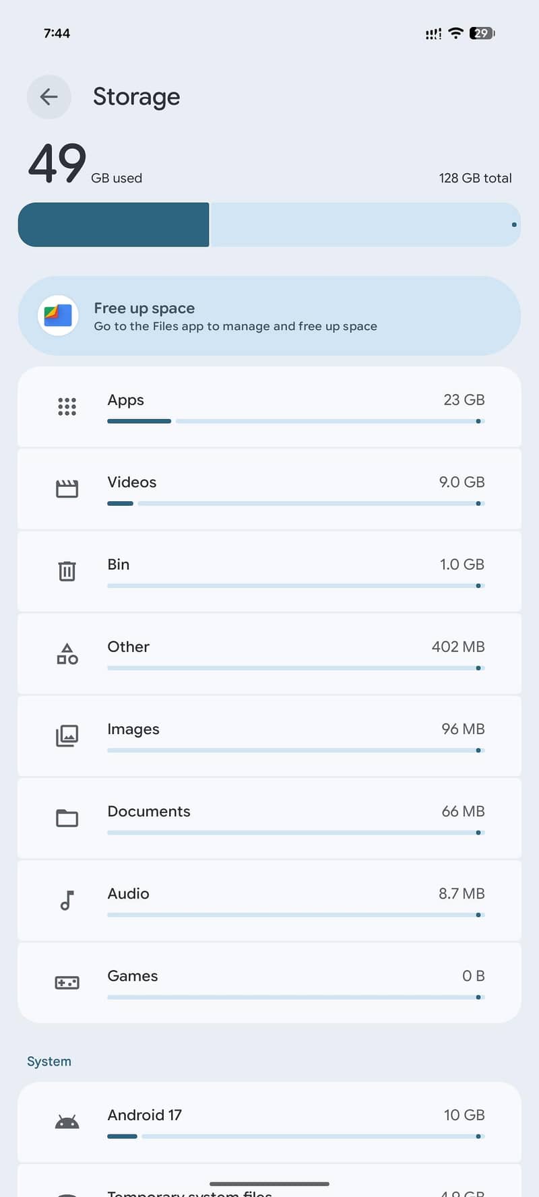The width and height of the screenshot is (539, 1197).
Task: Tap the Audio music note icon
Action: 67,900
